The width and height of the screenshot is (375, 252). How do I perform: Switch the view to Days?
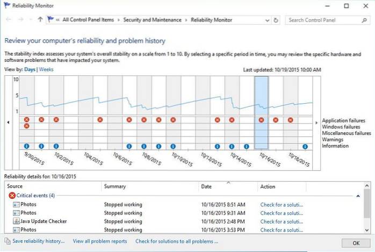[x=30, y=70]
